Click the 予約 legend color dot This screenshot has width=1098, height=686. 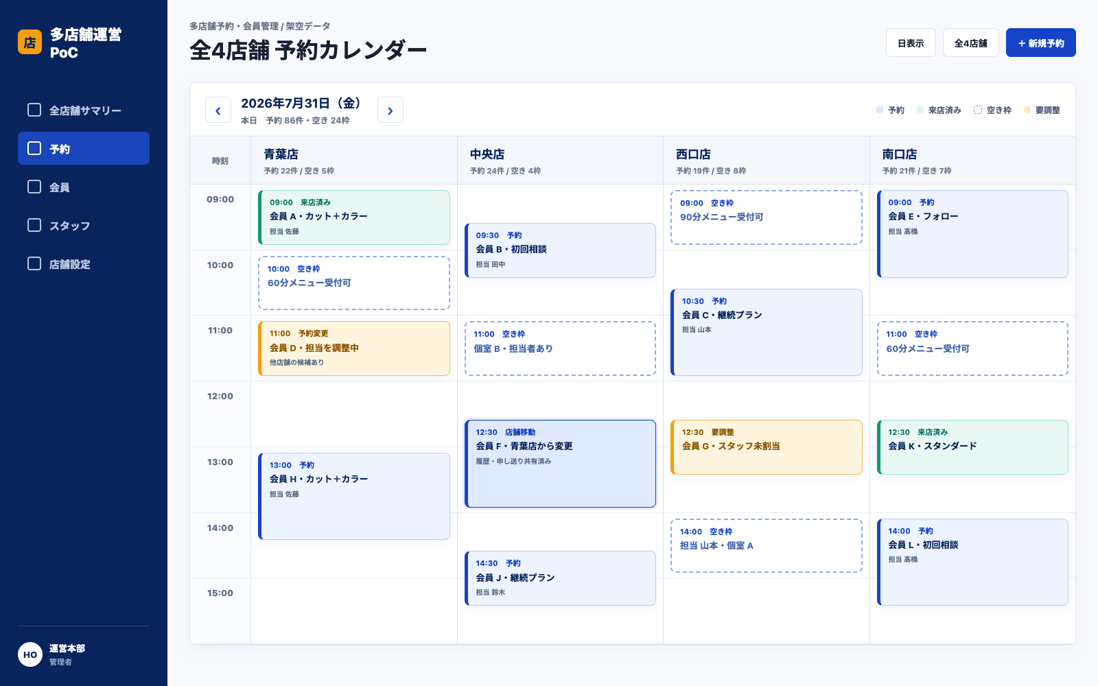click(x=880, y=110)
